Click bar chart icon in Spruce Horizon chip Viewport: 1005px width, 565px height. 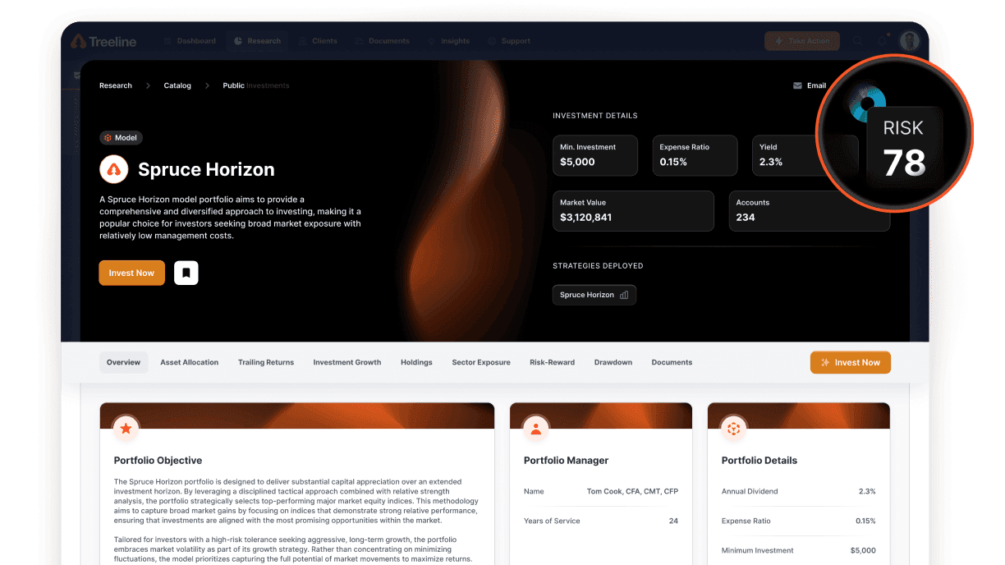coord(624,295)
